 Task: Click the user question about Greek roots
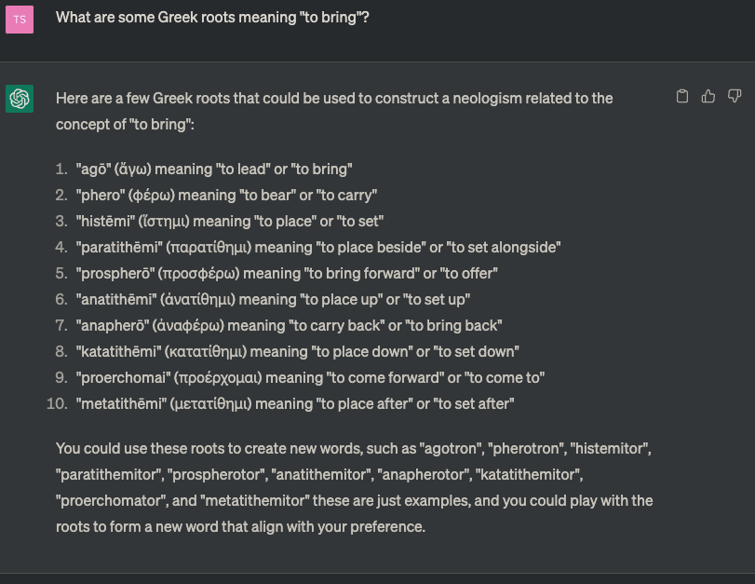point(212,18)
